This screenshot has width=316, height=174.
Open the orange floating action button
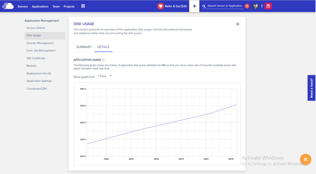coord(305,159)
